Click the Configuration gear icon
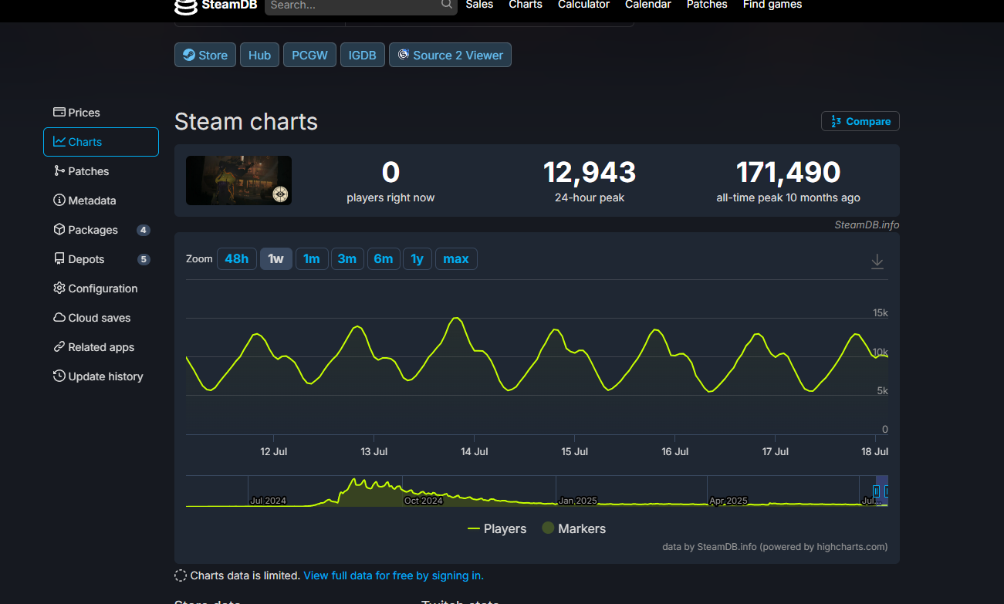 [59, 288]
